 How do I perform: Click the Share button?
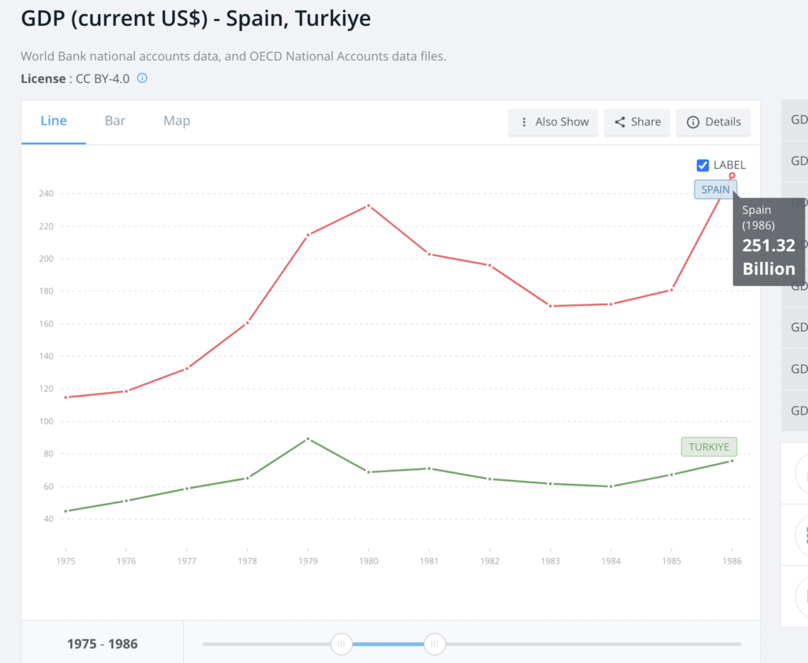[x=638, y=122]
